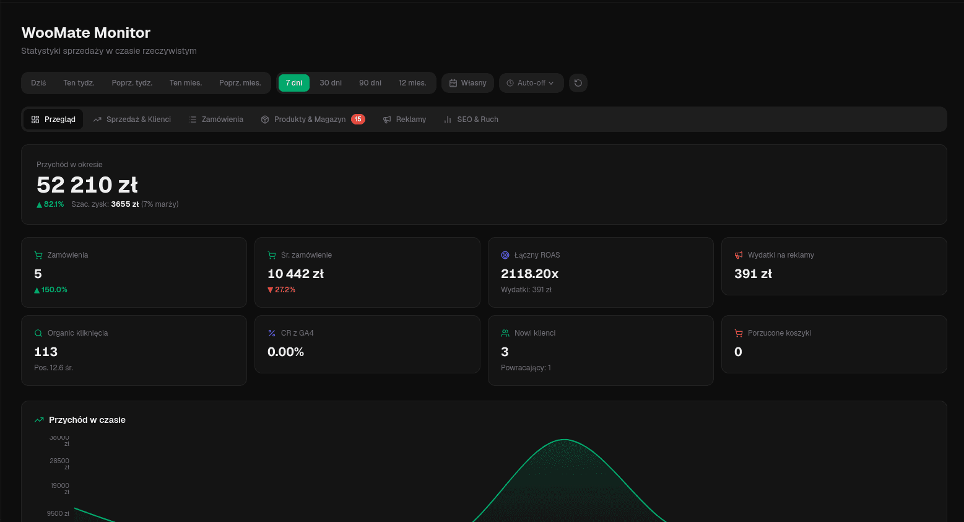Open the Produkty & Magazyn tab
The height and width of the screenshot is (522, 964).
(313, 120)
